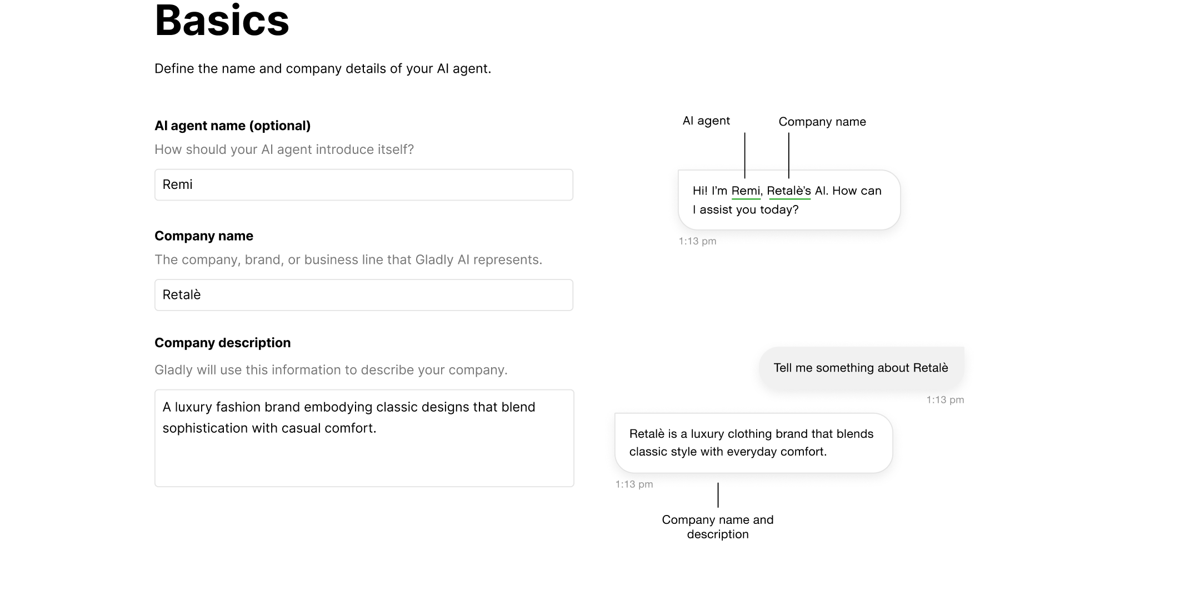Click the Company description section label

coord(222,343)
